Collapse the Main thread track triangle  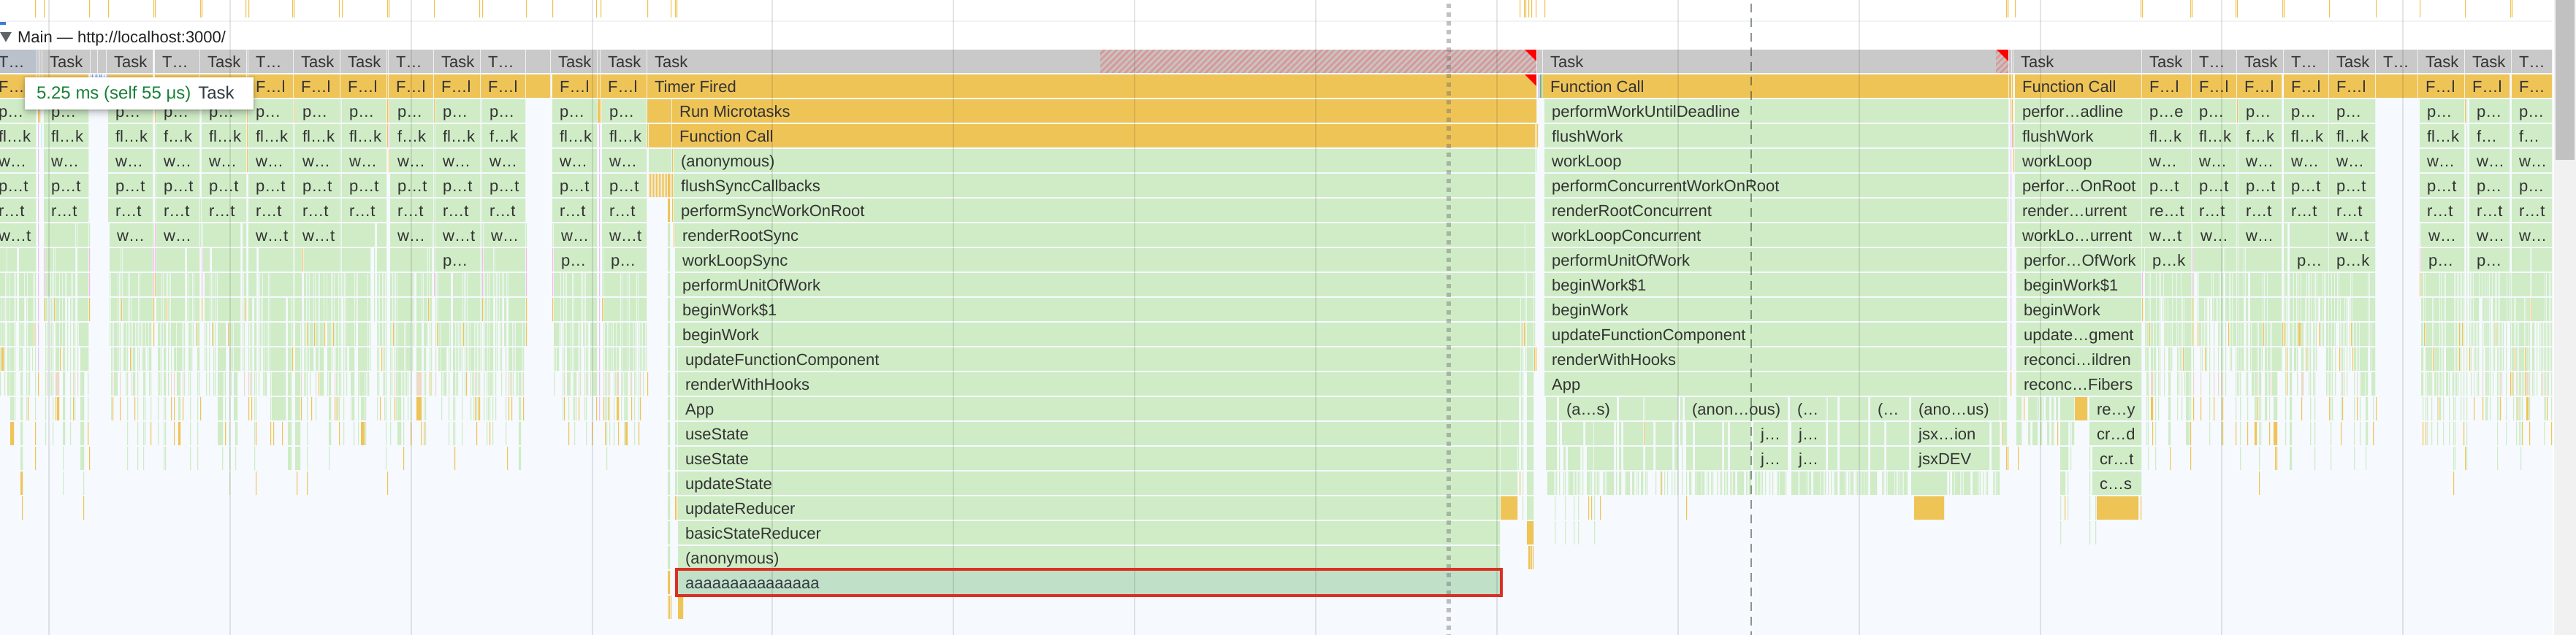coord(7,37)
